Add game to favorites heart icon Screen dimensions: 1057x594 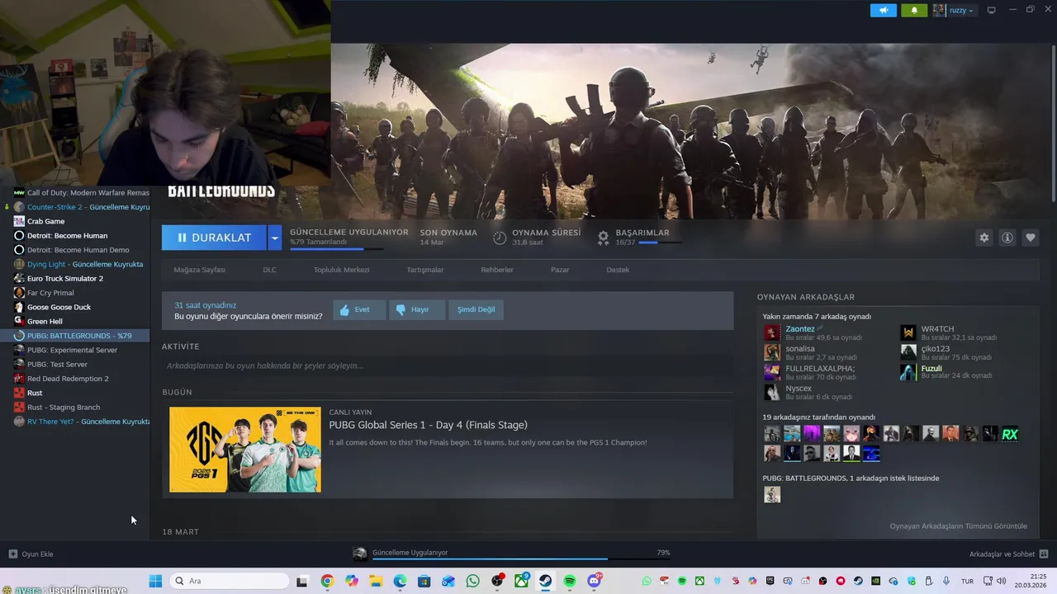pos(1031,238)
